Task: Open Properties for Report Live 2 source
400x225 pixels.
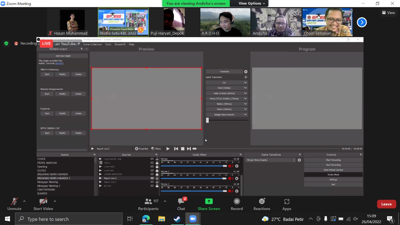Action: pos(142,149)
